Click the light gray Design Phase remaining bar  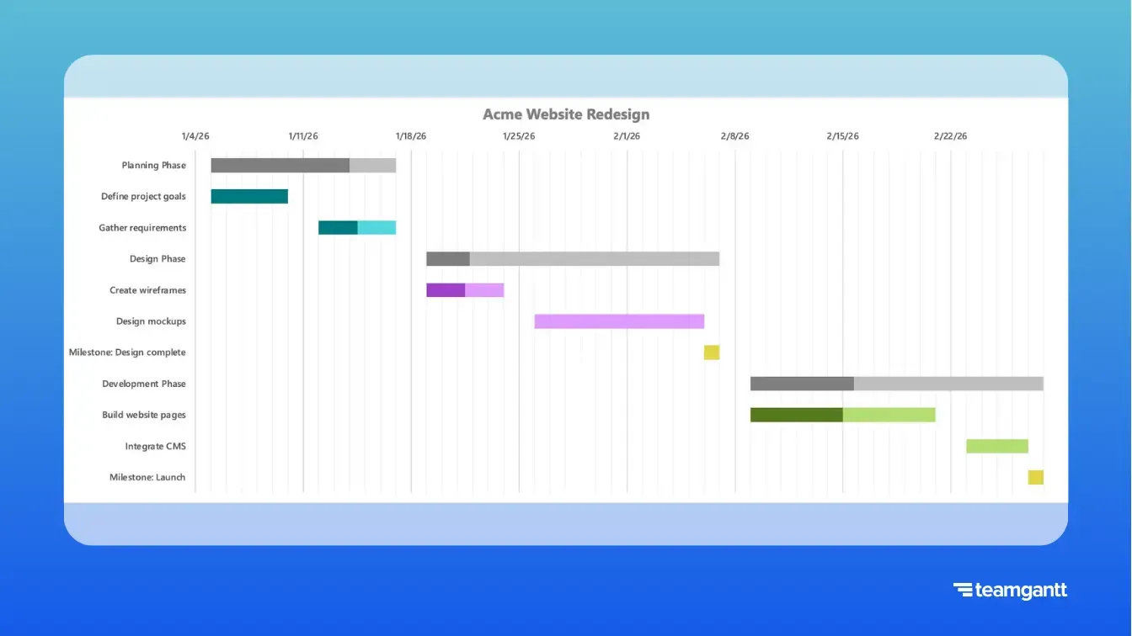click(595, 259)
